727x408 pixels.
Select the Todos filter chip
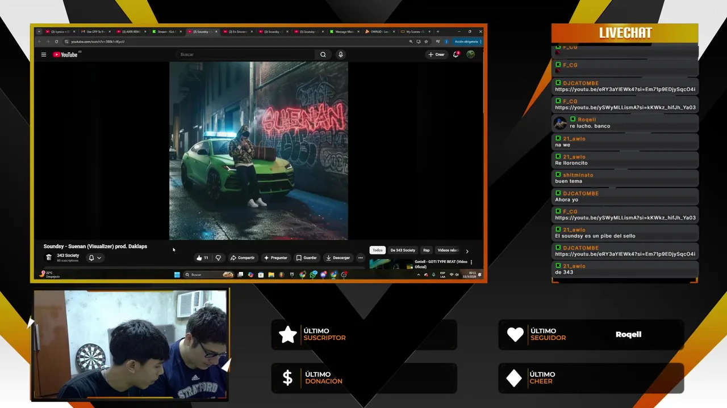tap(378, 250)
